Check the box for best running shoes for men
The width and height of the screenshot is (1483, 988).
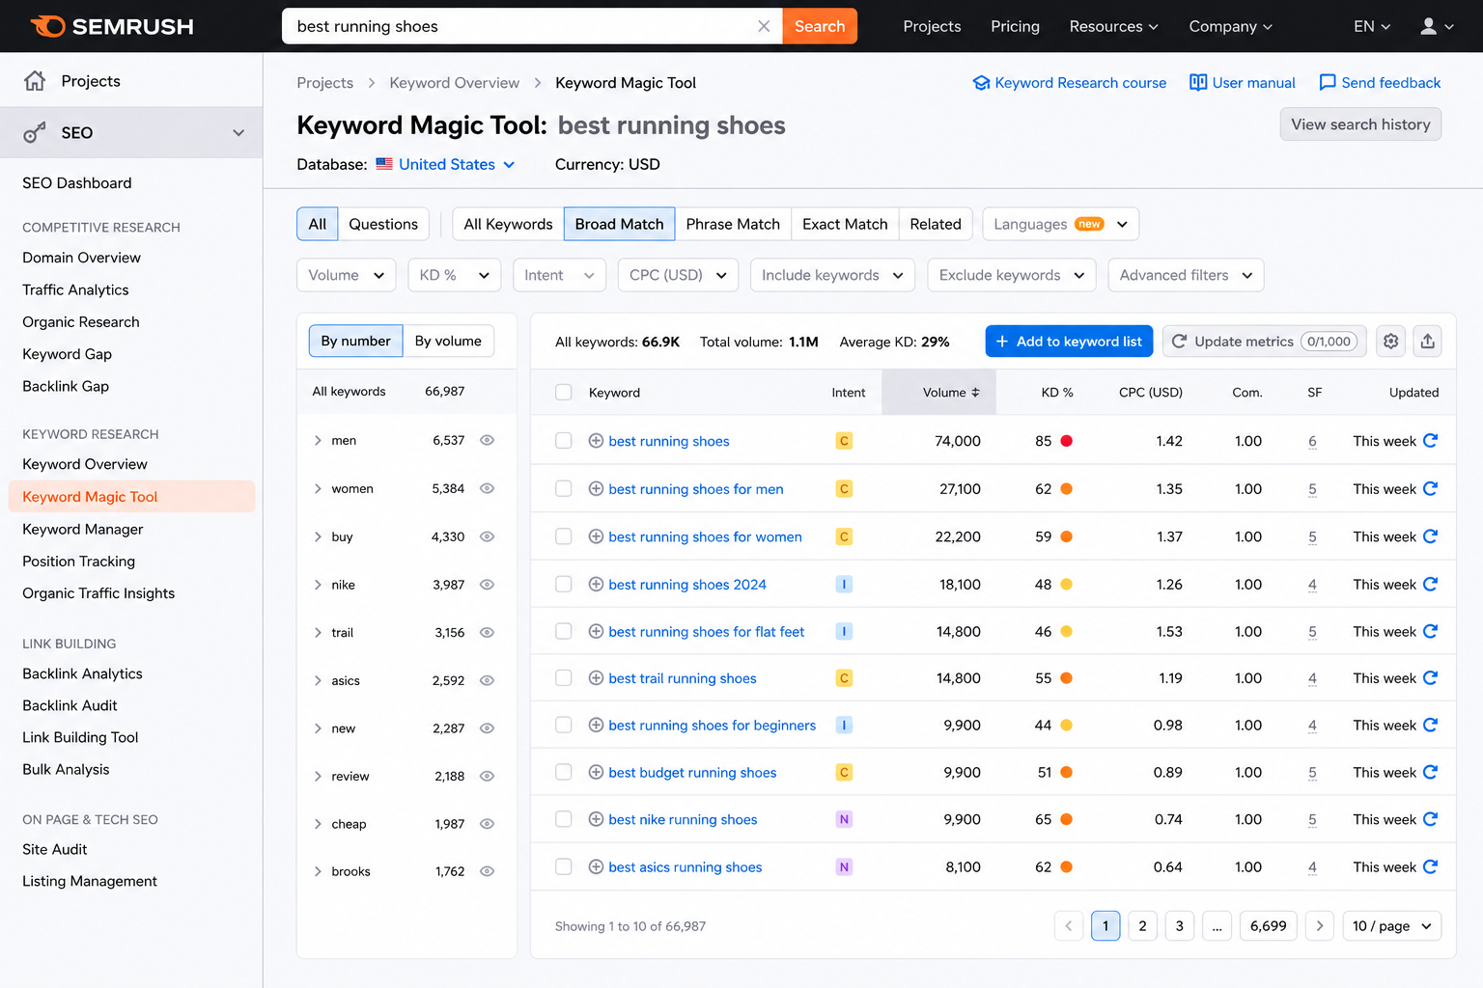564,488
